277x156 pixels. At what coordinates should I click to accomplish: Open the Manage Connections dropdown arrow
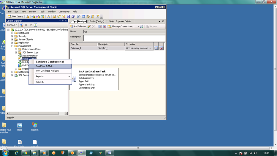pyautogui.click(x=138, y=26)
